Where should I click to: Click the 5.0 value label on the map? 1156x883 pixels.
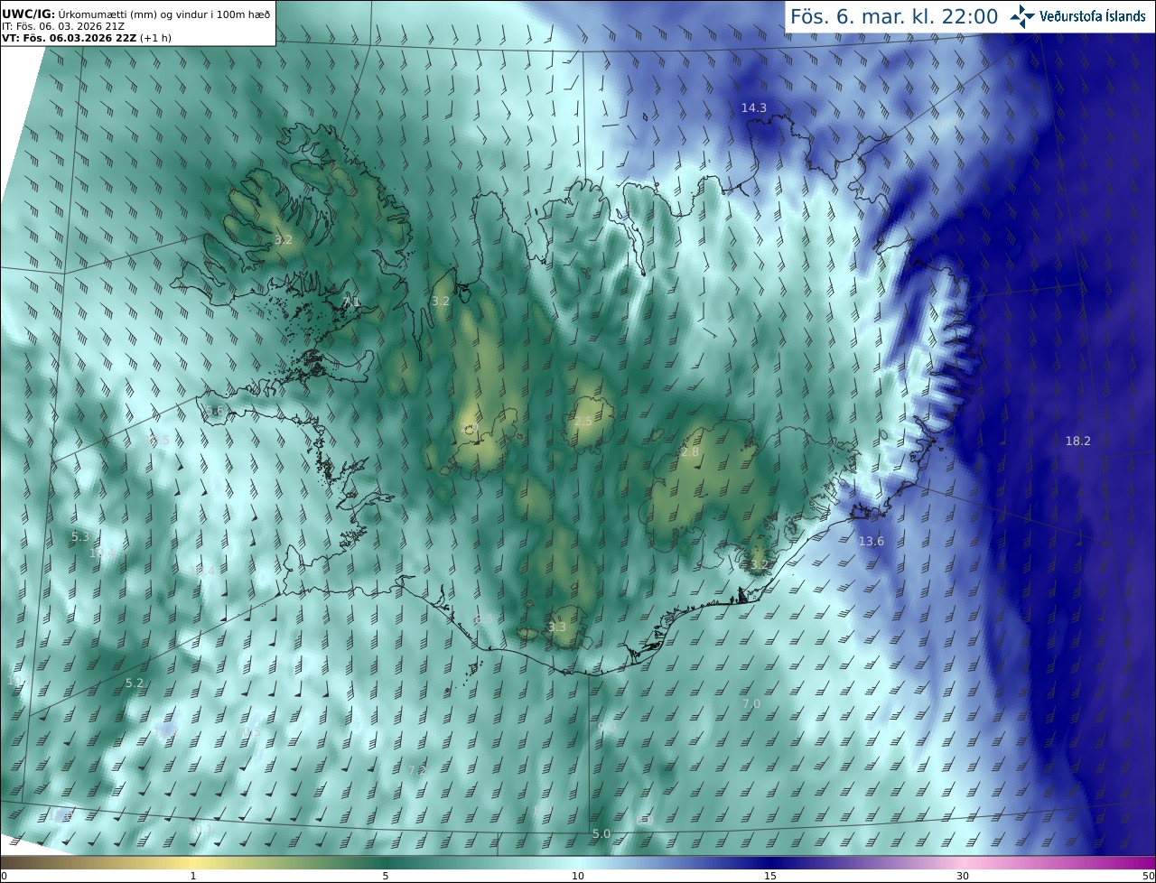click(601, 832)
